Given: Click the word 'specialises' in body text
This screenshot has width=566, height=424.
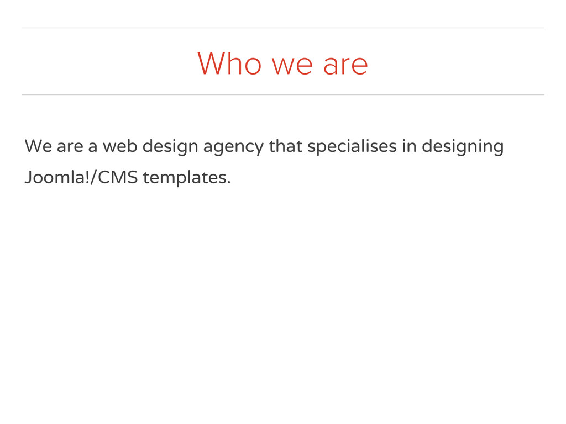Looking at the screenshot, I should [x=352, y=147].
